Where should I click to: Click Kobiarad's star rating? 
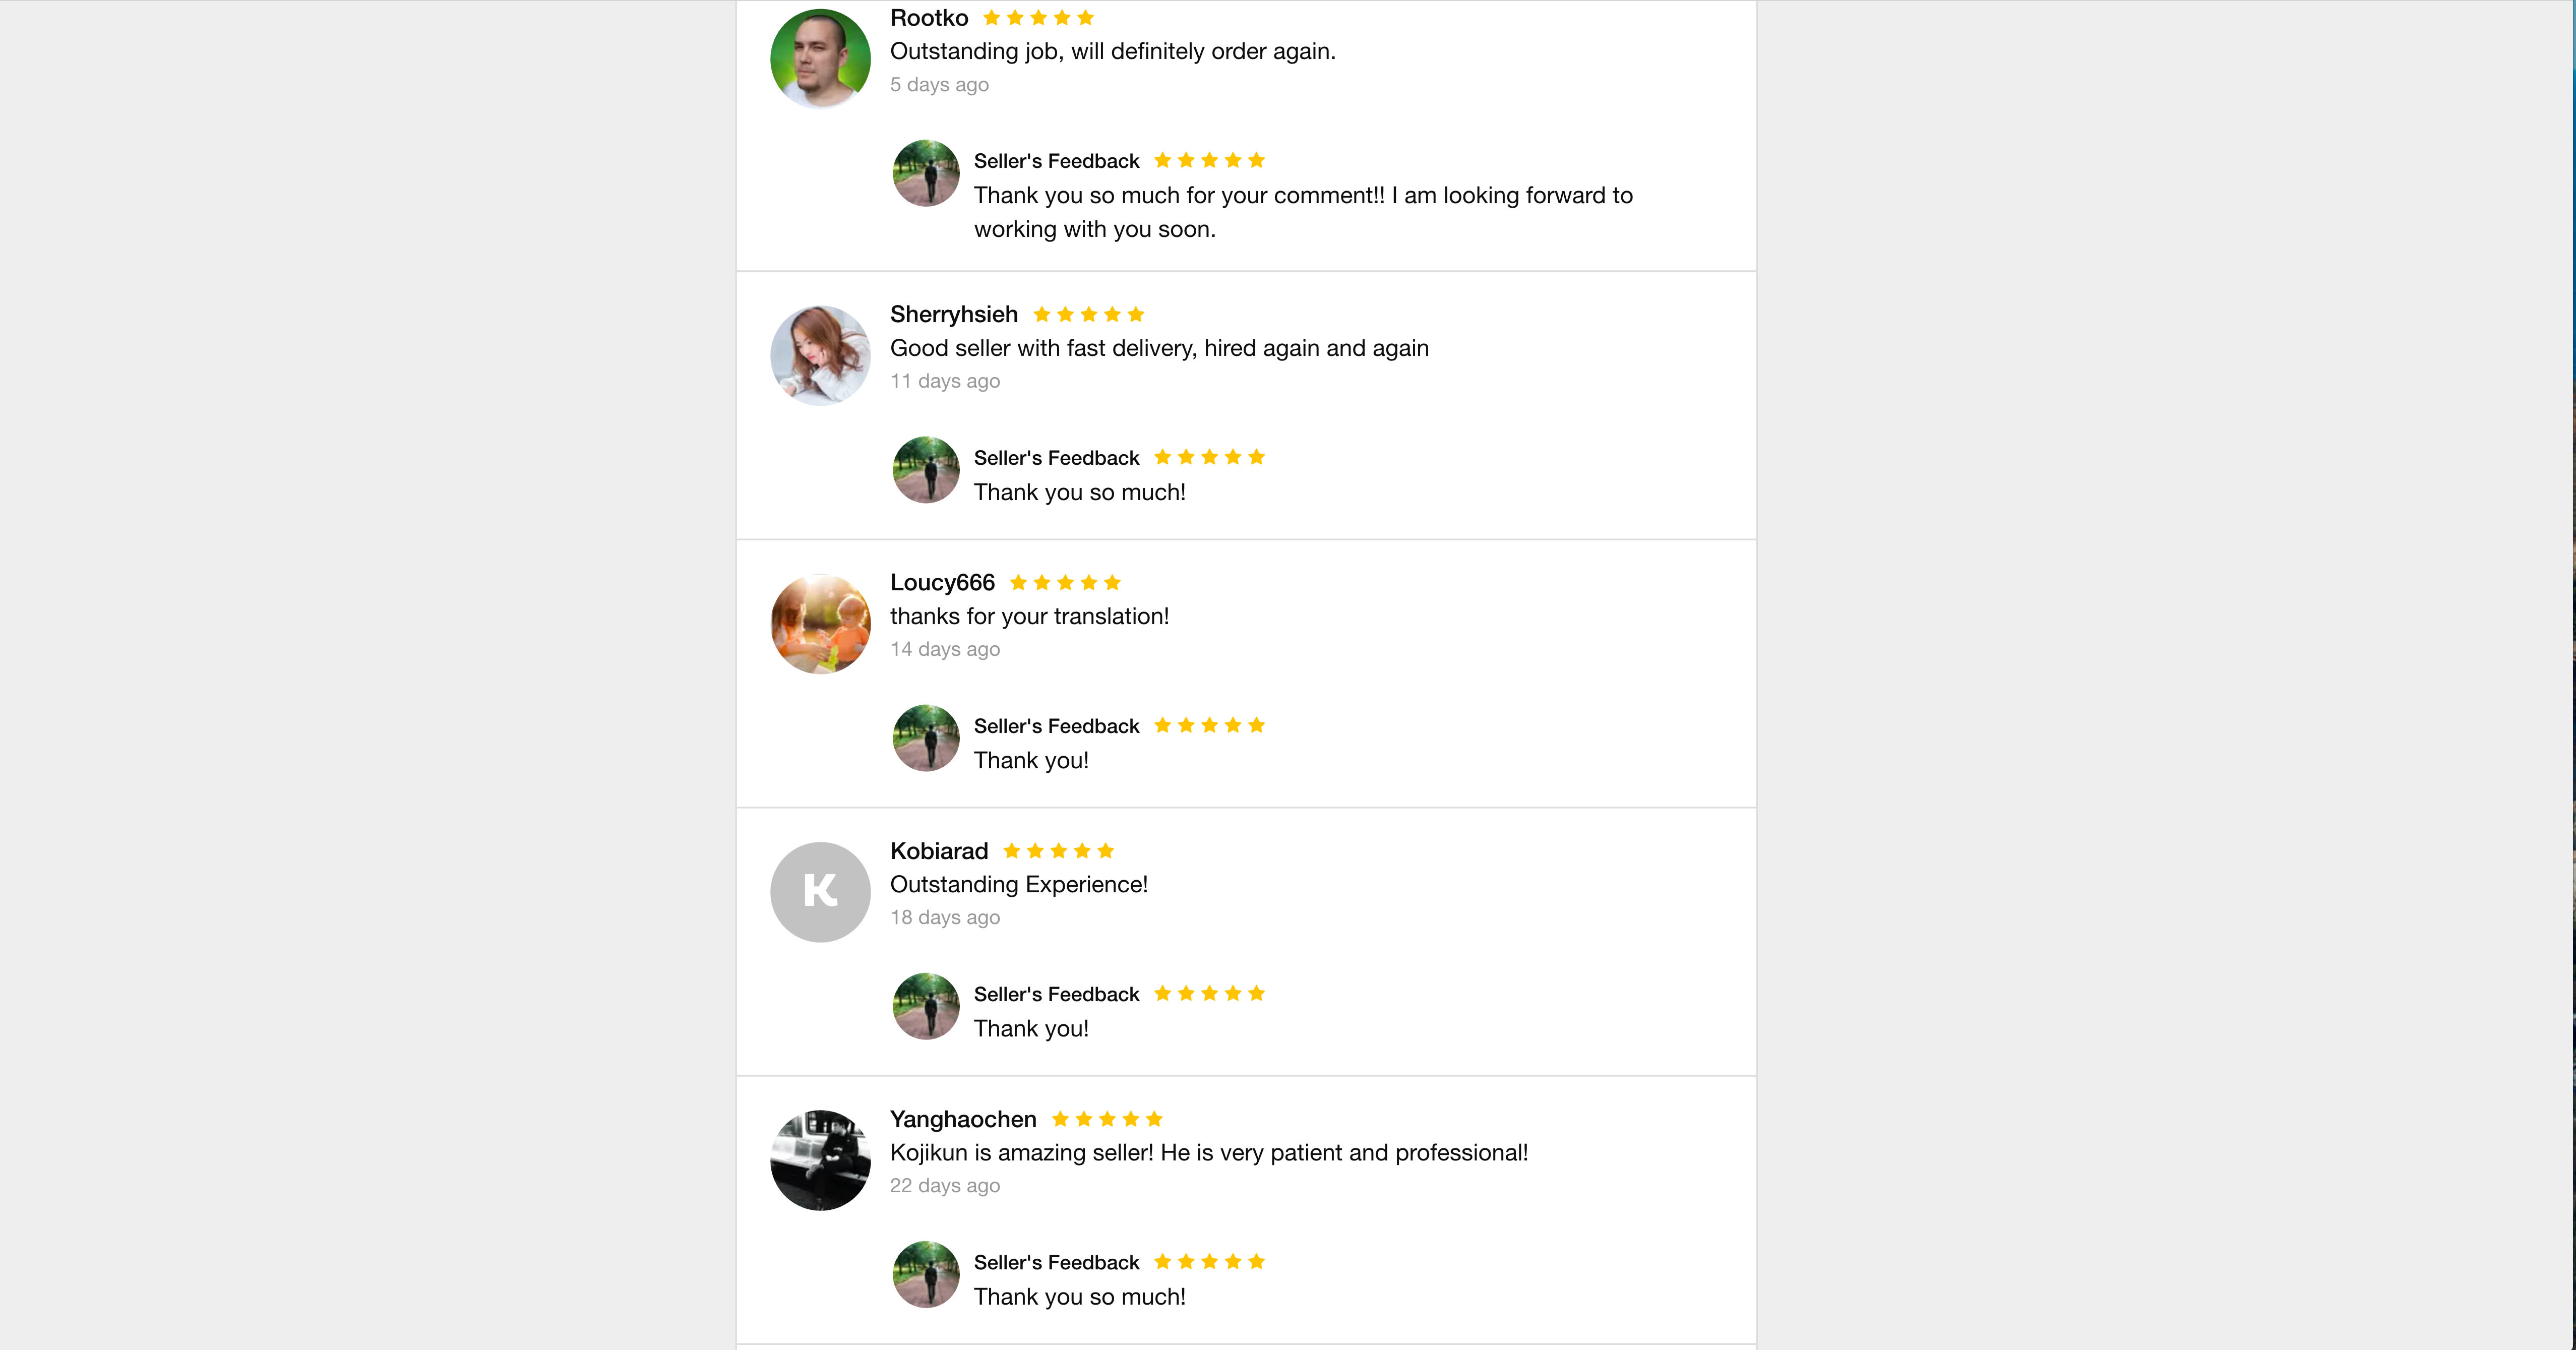(x=1058, y=851)
